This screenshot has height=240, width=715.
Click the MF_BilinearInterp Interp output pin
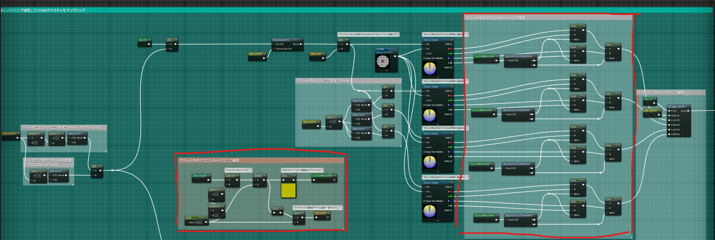688,111
